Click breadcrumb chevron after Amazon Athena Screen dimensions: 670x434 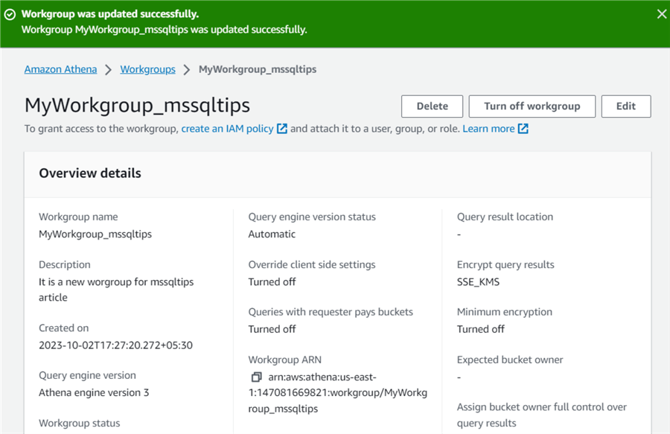(x=109, y=69)
